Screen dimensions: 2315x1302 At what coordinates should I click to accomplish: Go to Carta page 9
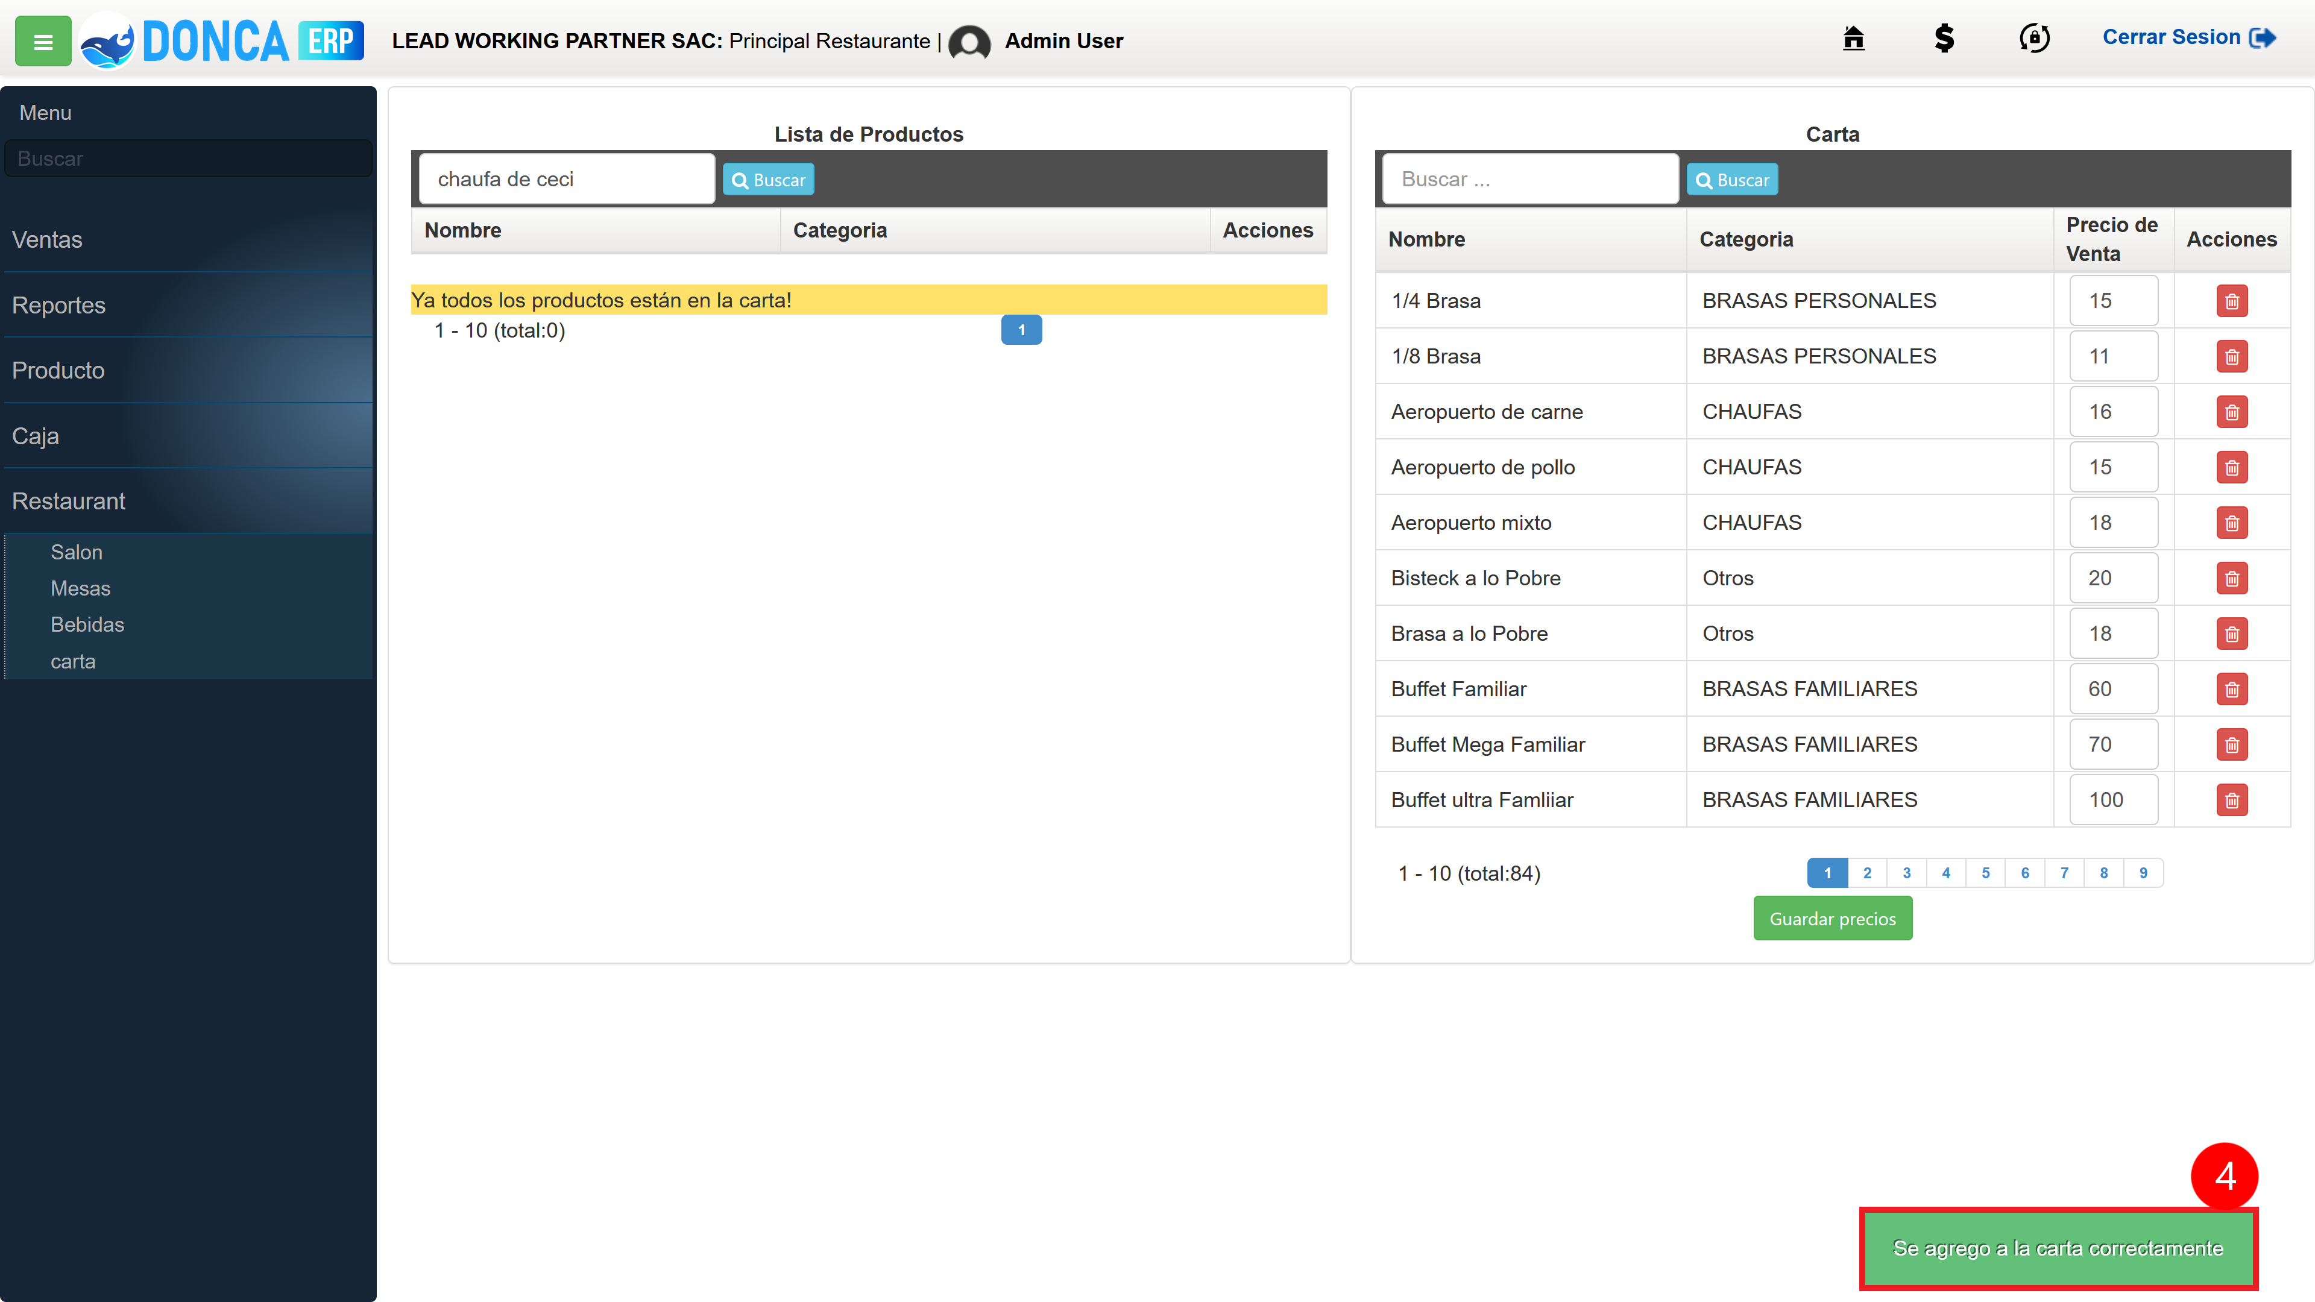[x=2143, y=873]
